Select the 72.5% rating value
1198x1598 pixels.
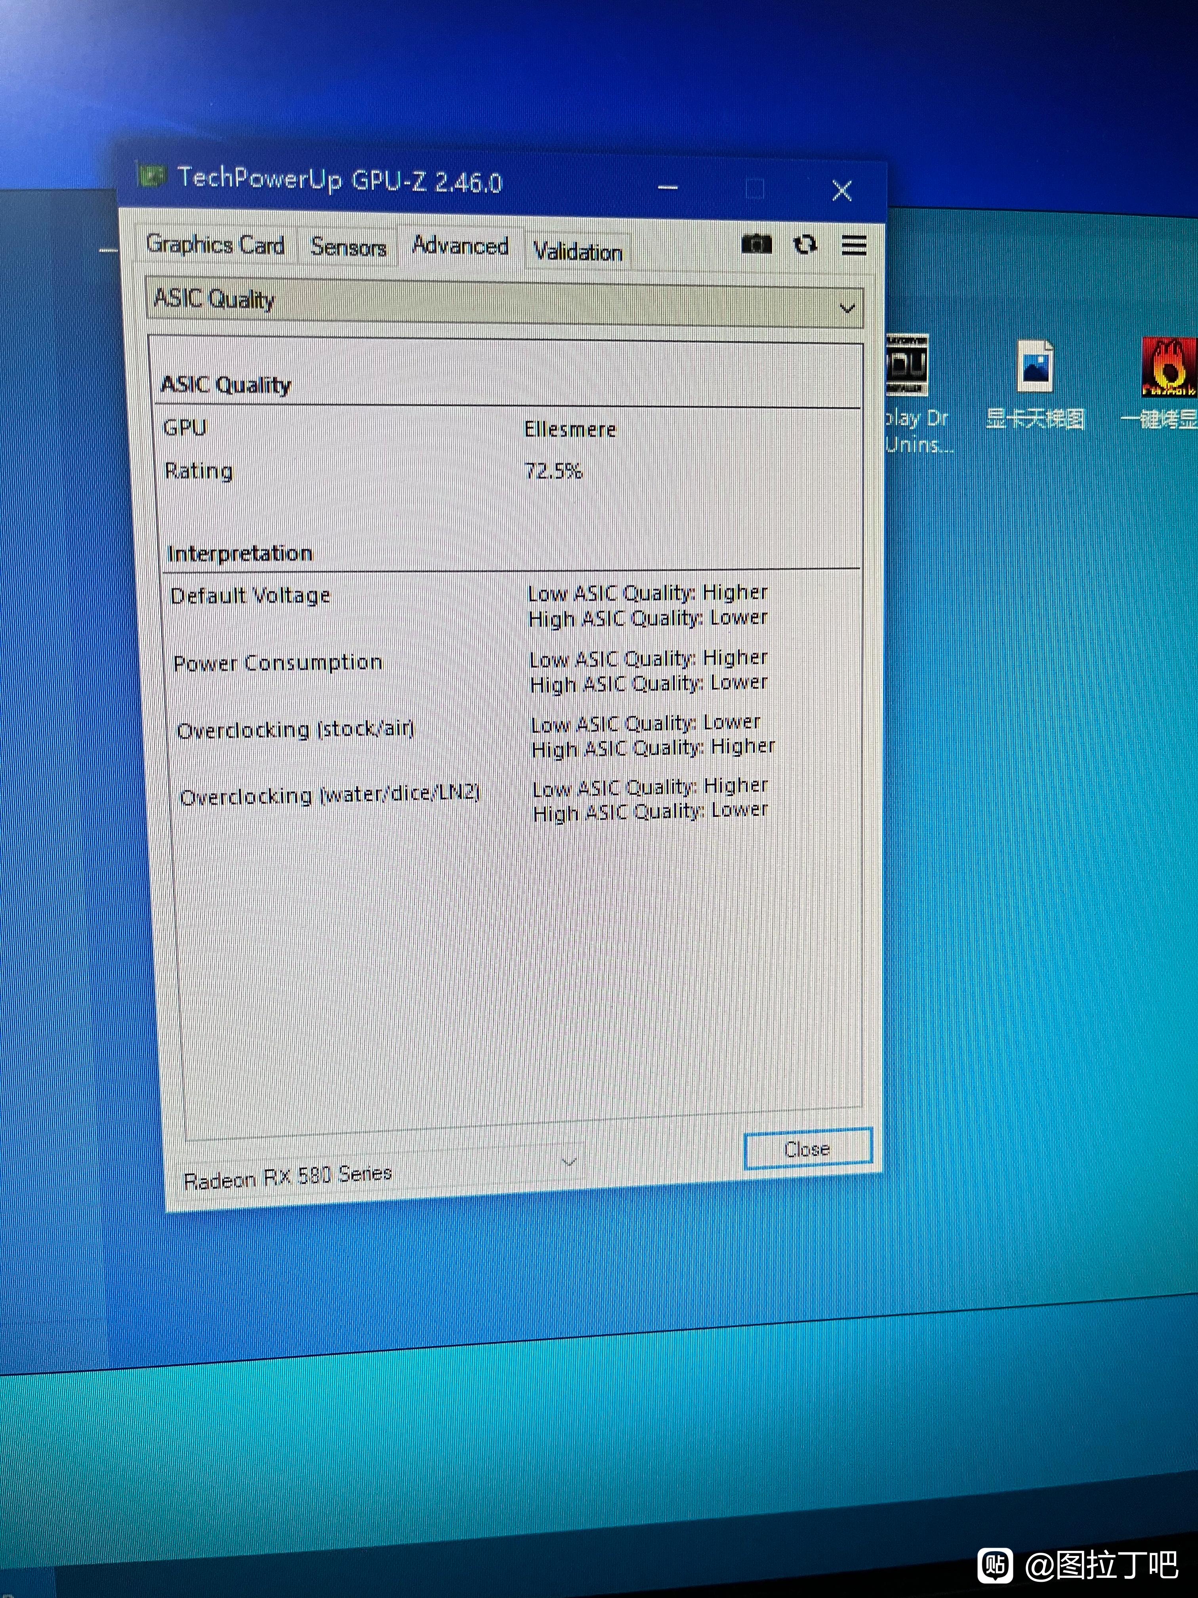553,471
